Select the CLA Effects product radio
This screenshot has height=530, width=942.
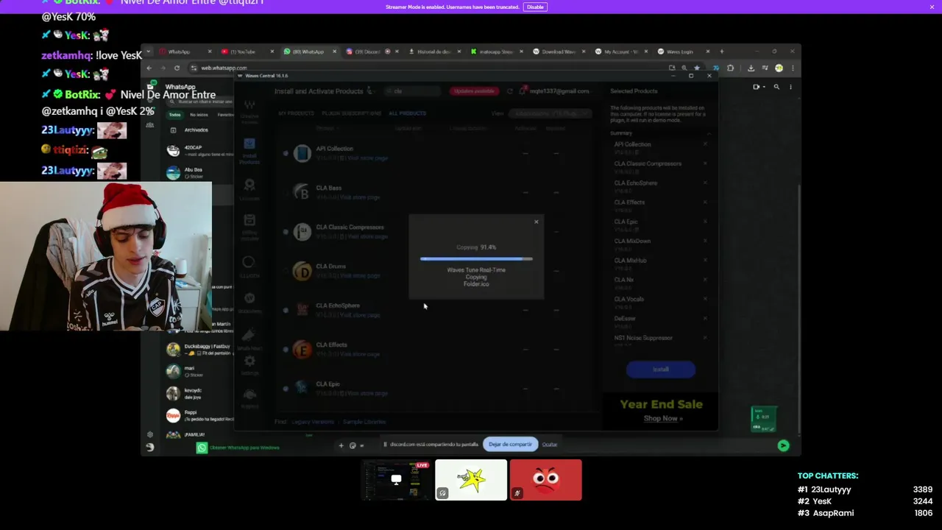tap(286, 349)
